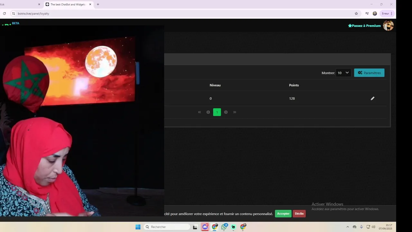Image resolution: width=412 pixels, height=232 pixels.
Task: Open the Paramètres settings button
Action: 369,73
